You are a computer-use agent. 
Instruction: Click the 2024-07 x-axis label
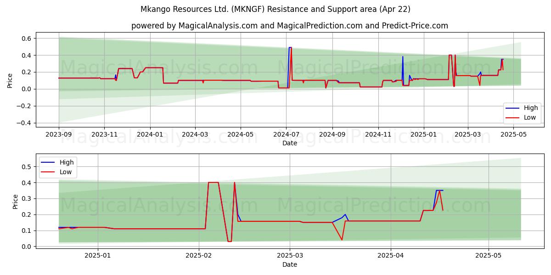286,135
